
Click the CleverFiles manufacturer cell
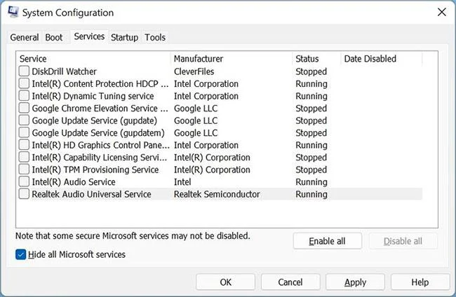click(x=194, y=71)
